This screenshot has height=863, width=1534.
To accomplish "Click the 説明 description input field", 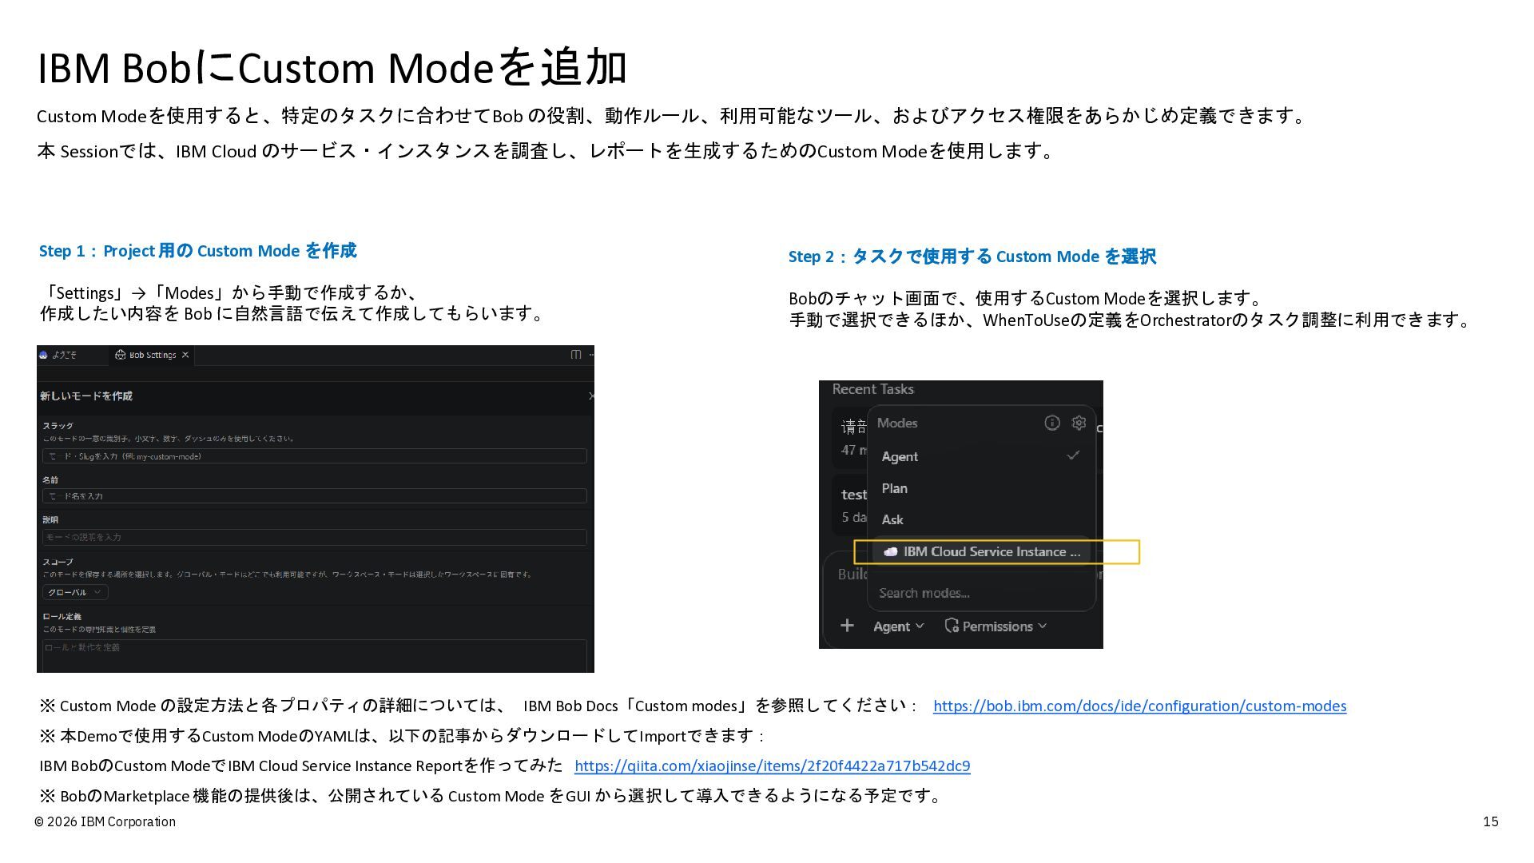I will click(315, 537).
